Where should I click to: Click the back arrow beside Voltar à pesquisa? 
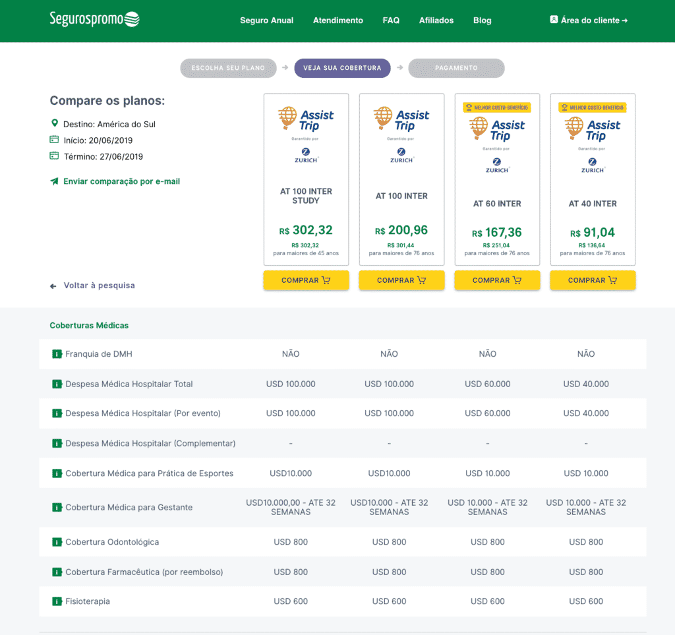(x=53, y=286)
